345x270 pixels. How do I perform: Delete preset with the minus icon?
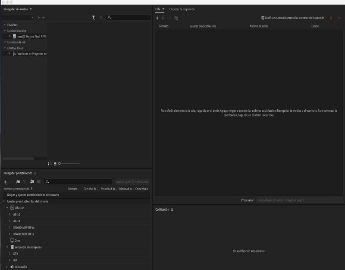(x=12, y=182)
